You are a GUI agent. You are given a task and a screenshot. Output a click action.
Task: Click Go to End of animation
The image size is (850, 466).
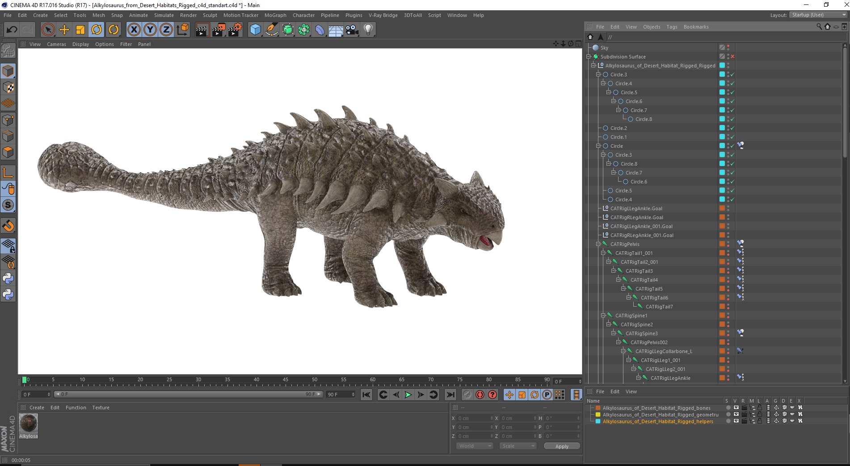(x=450, y=395)
